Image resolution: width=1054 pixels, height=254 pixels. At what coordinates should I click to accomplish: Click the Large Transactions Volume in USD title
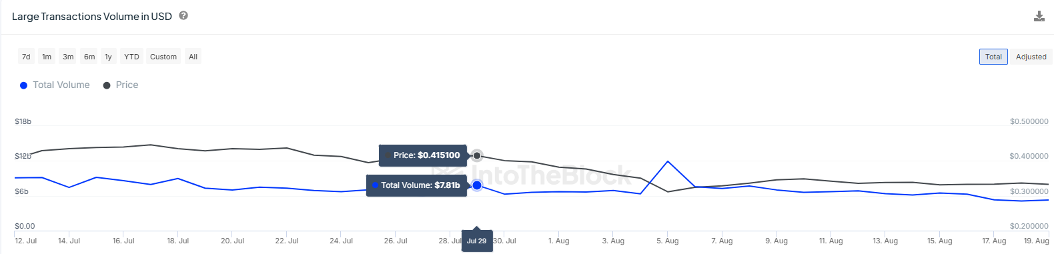[92, 16]
